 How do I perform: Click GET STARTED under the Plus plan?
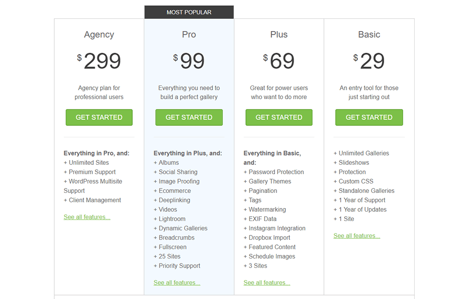click(279, 117)
